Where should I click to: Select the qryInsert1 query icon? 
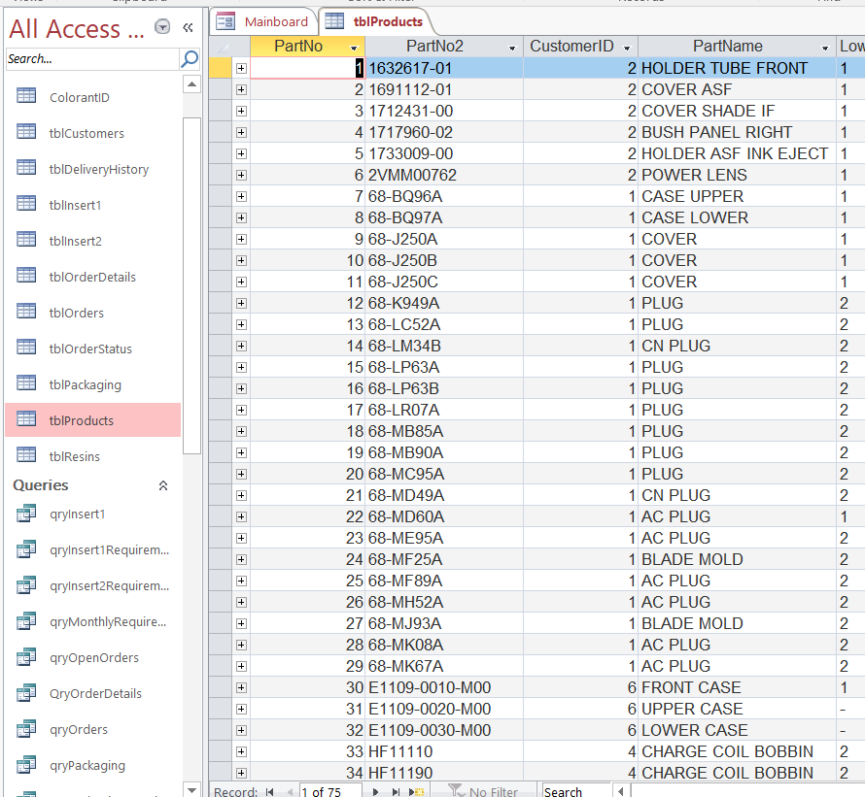point(26,514)
